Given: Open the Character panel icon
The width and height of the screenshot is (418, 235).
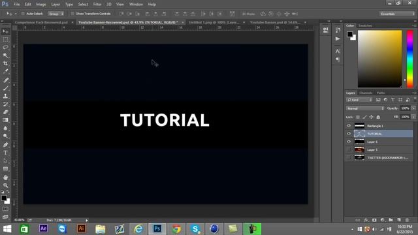Looking at the screenshot, I should point(338,51).
